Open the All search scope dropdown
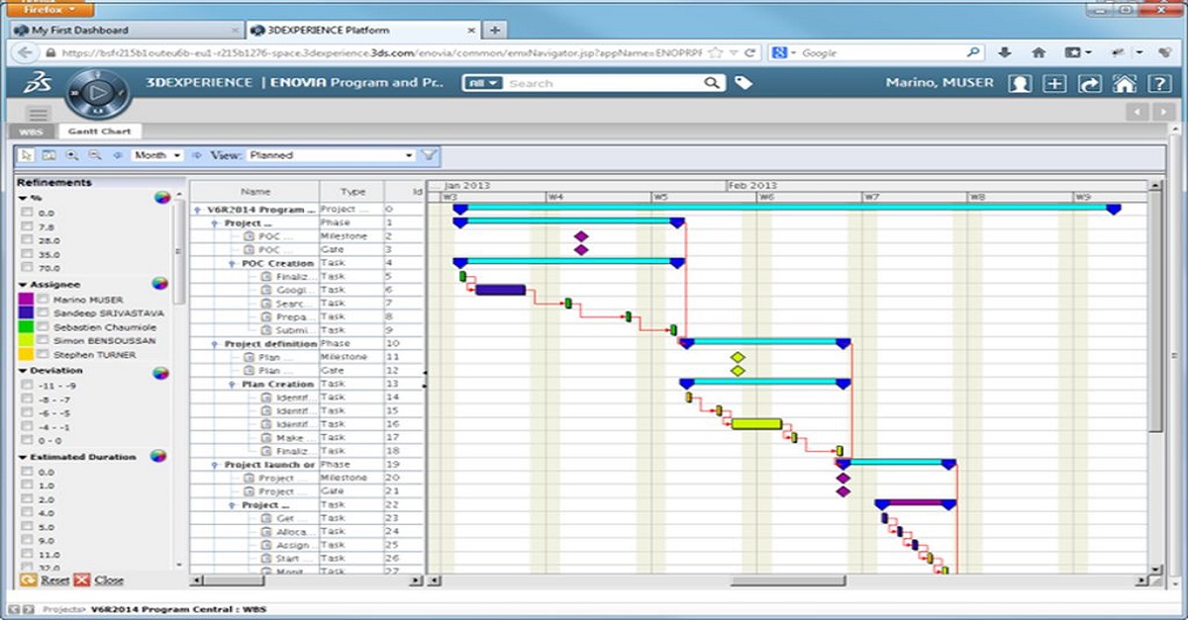 (x=483, y=83)
